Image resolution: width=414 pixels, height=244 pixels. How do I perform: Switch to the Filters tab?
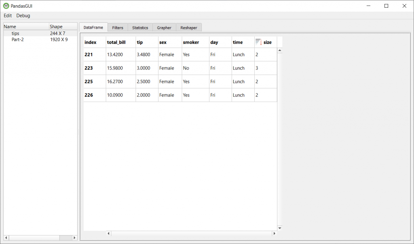click(x=118, y=28)
